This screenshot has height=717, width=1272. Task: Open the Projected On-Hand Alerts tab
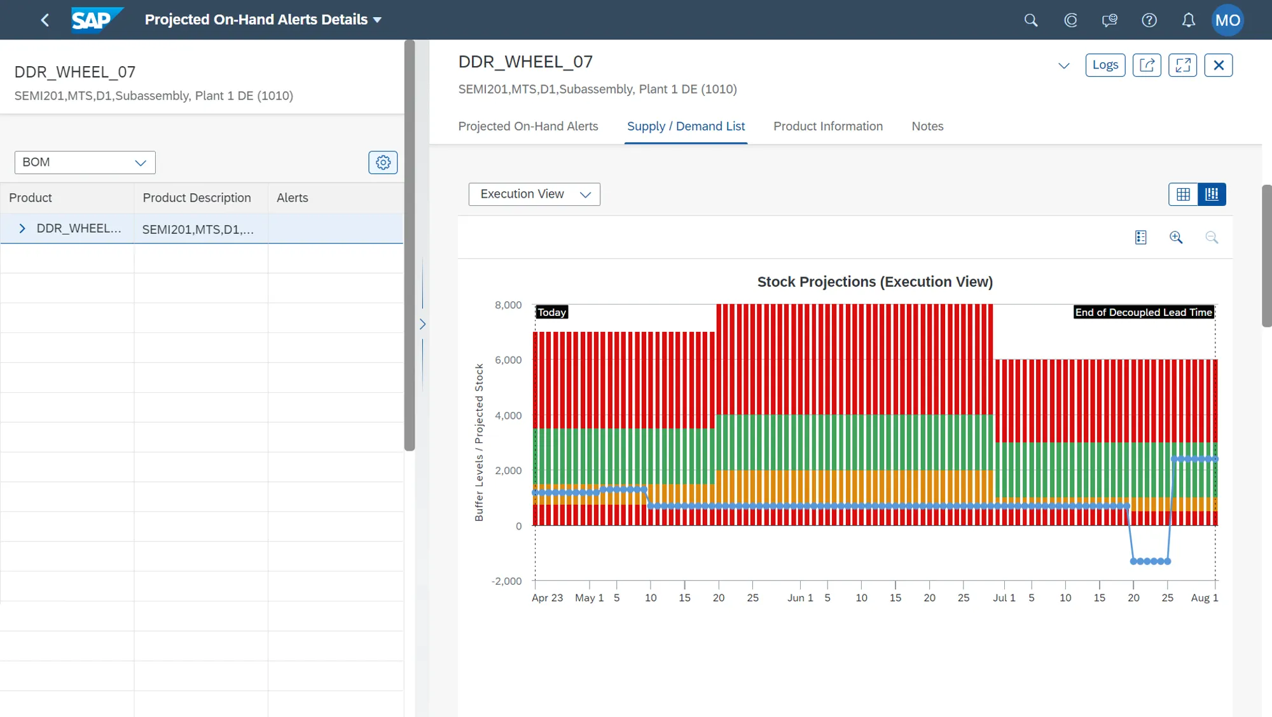[528, 126]
